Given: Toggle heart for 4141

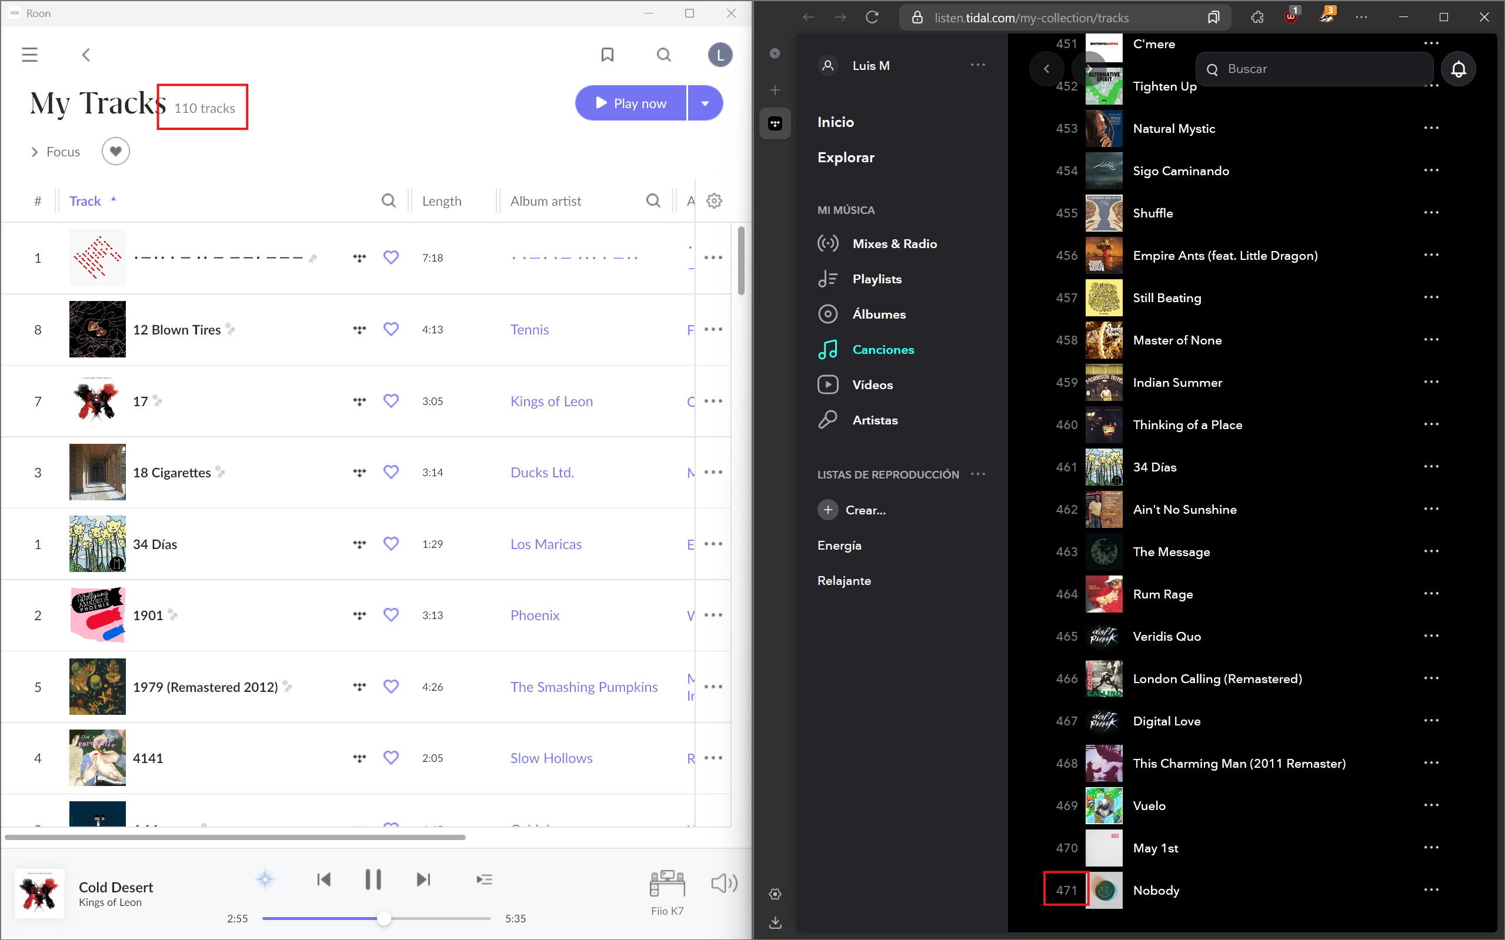Looking at the screenshot, I should click(x=391, y=758).
